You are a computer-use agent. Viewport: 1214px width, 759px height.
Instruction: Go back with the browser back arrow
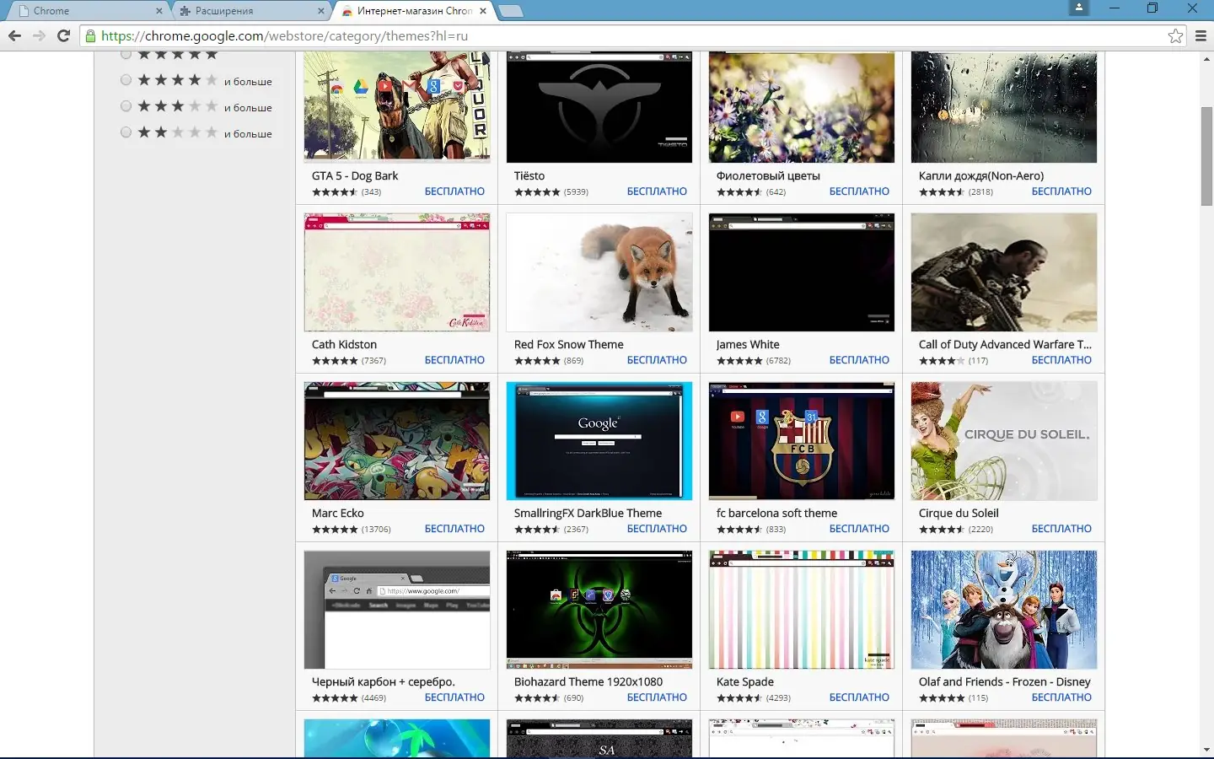(x=14, y=35)
